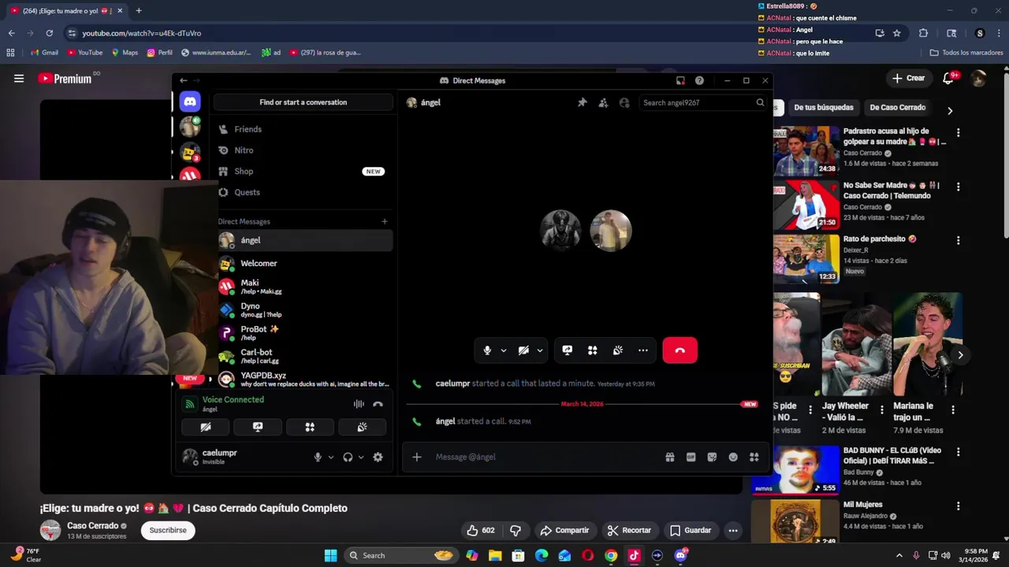Open Discord help question mark icon
1009x567 pixels.
699,80
